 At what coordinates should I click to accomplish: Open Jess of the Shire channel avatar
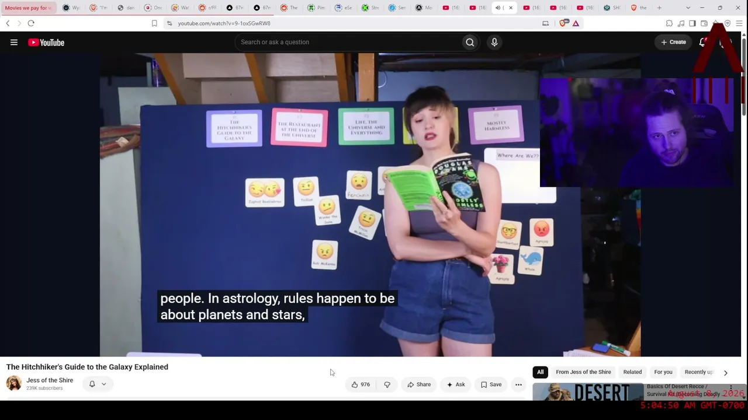pyautogui.click(x=14, y=383)
